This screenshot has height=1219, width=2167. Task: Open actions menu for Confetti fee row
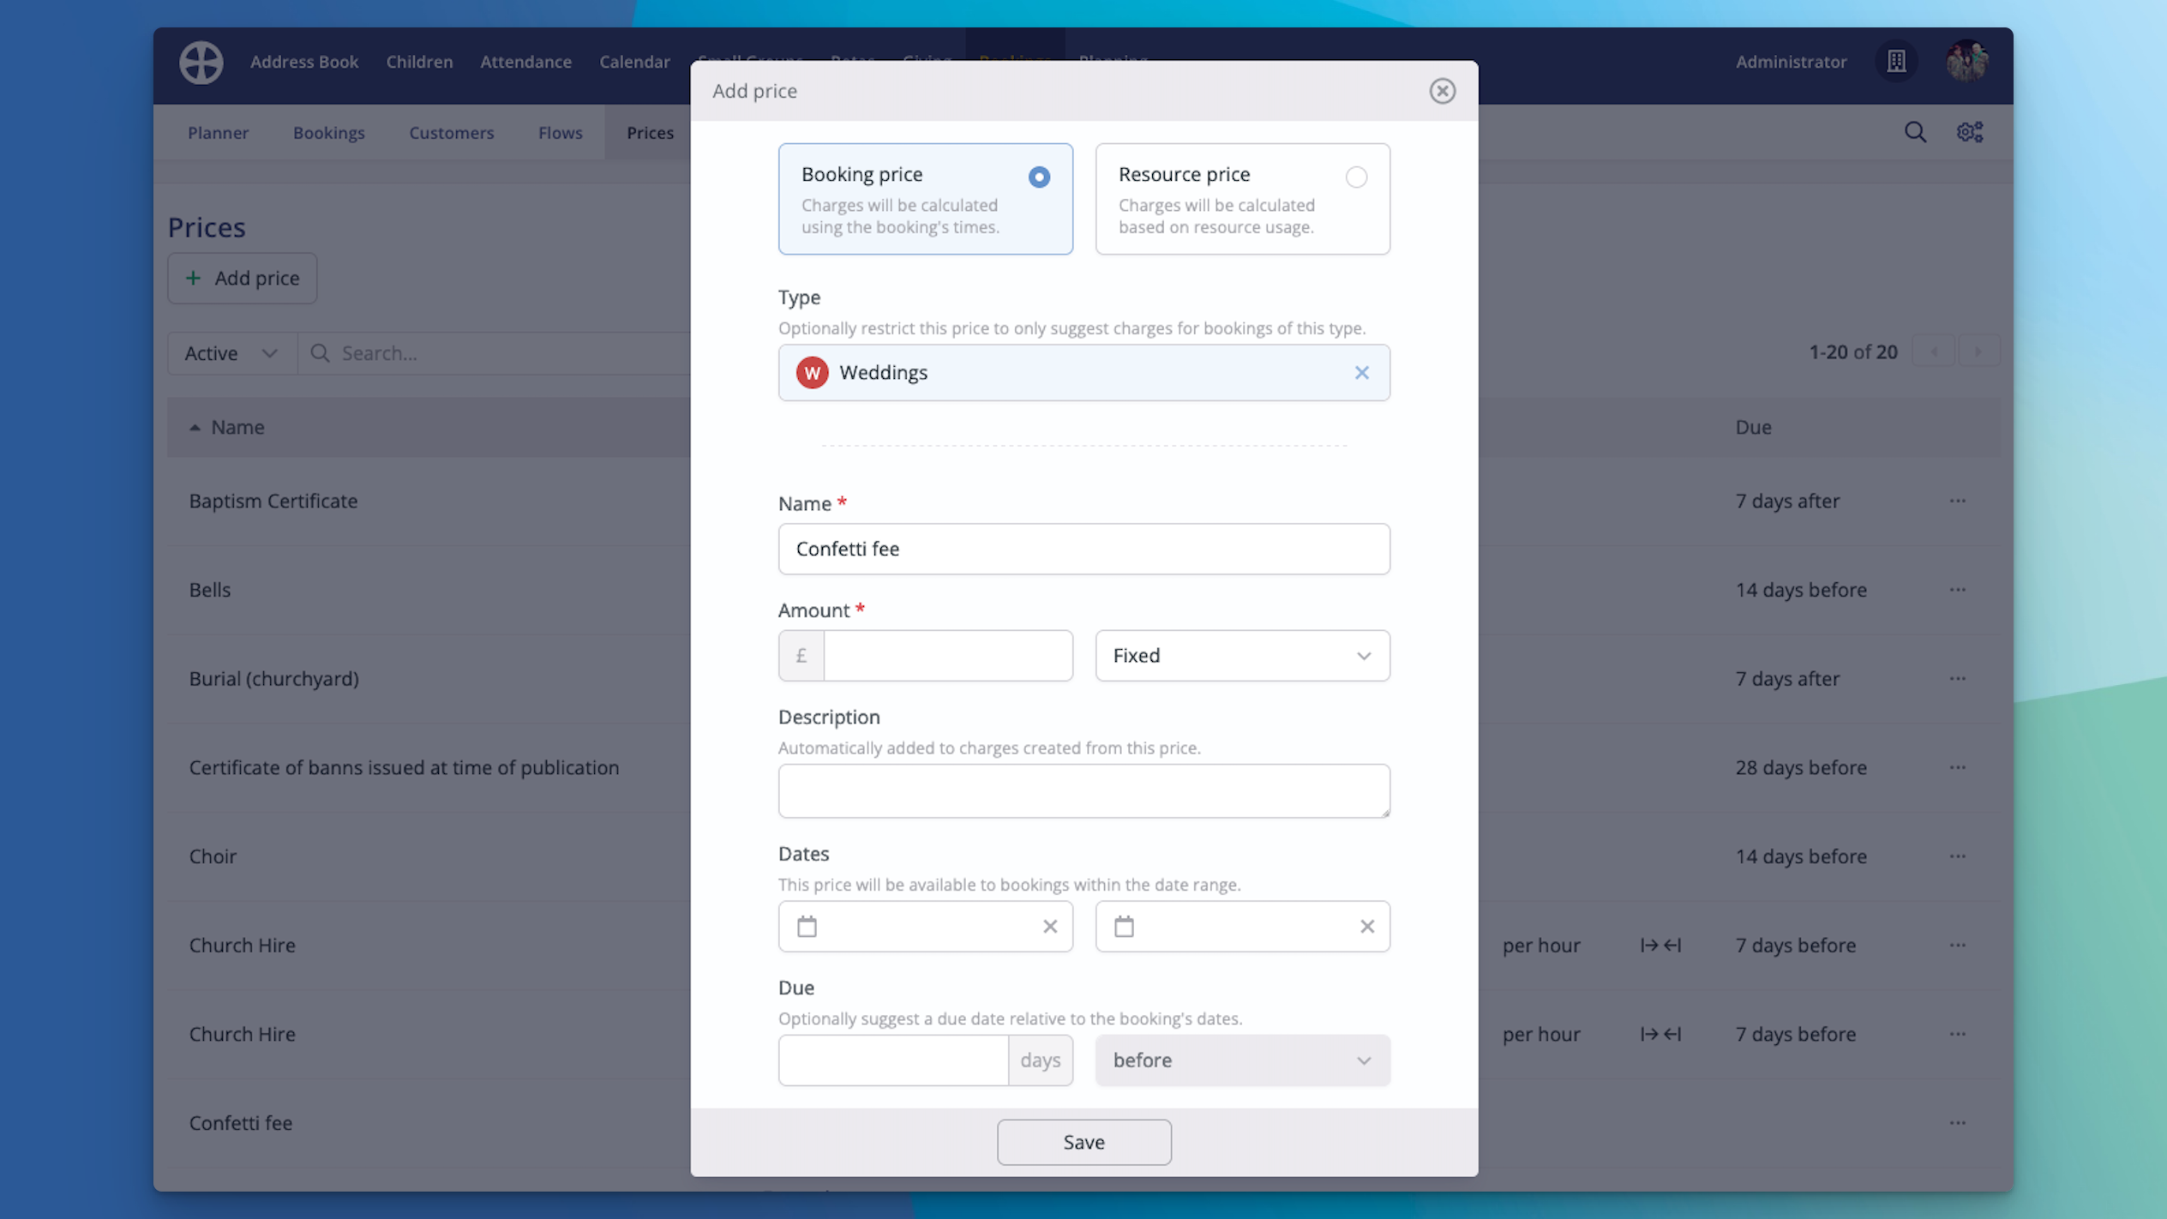point(1957,1123)
